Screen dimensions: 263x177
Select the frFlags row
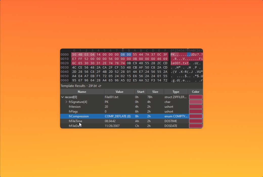tap(74, 111)
